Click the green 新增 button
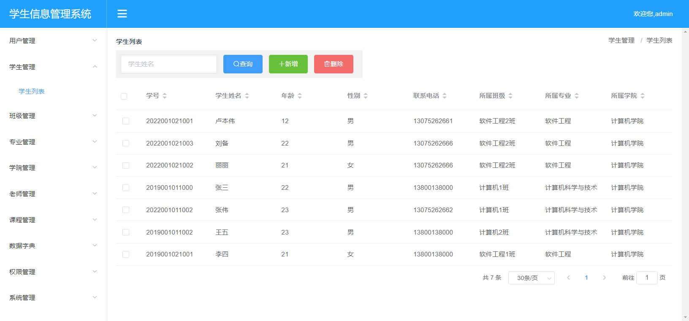The width and height of the screenshot is (689, 321). click(288, 64)
